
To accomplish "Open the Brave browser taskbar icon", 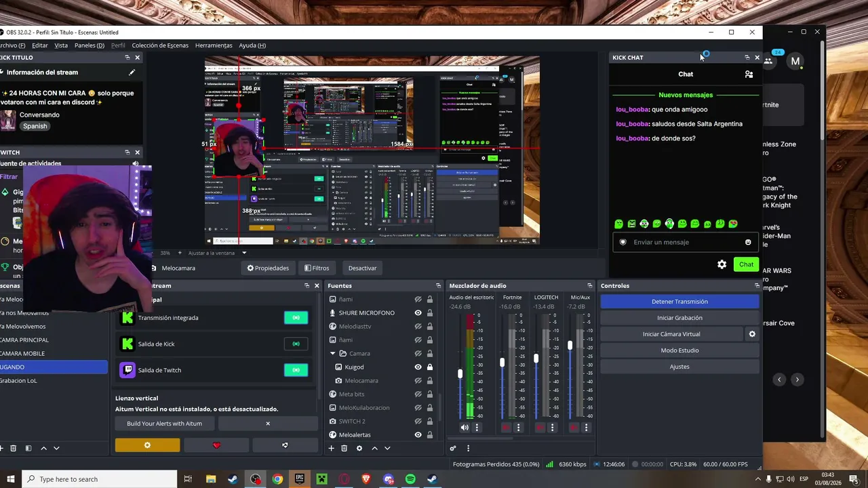I will click(x=366, y=479).
